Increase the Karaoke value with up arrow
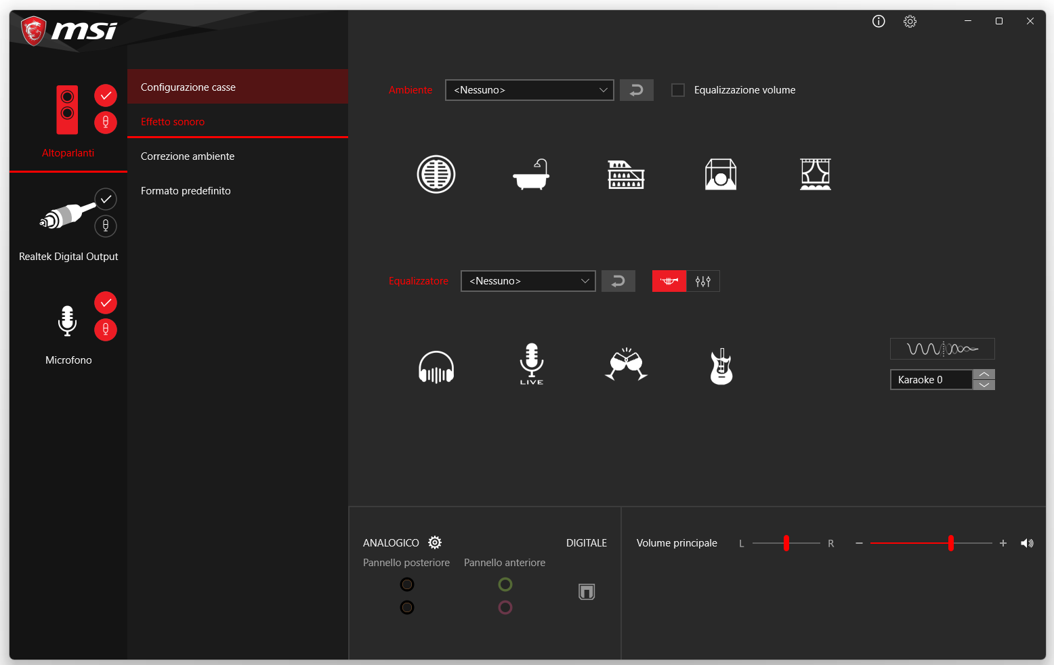 tap(984, 374)
